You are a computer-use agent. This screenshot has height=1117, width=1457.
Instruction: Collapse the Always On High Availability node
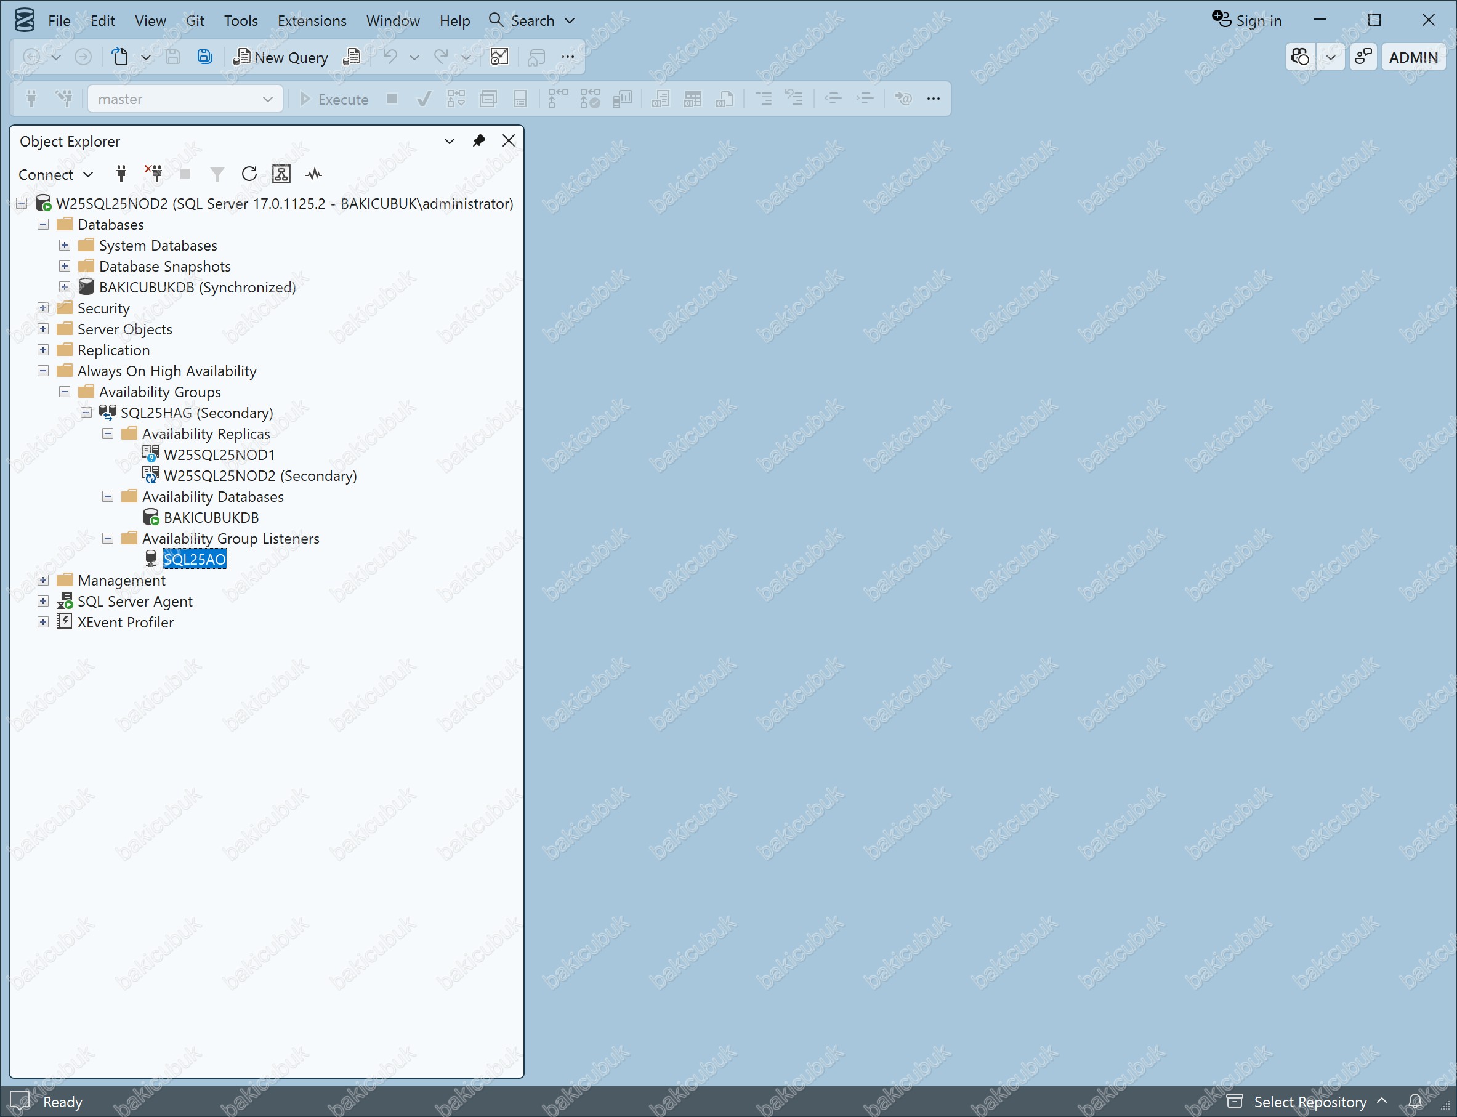pyautogui.click(x=43, y=371)
